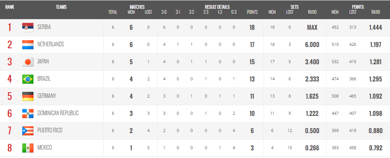Viewport: 390px width, 158px height.
Task: Open the NETHERLANDS team link
Action: click(50, 44)
